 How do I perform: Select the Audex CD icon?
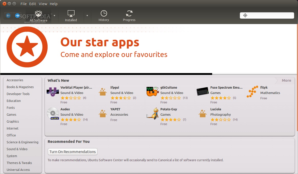pyautogui.click(x=53, y=114)
